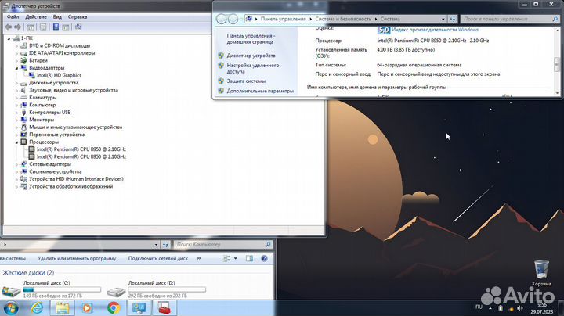Select the Intel(R) HD Graphics device icon
Screen dimensions: 564x316
[31, 75]
